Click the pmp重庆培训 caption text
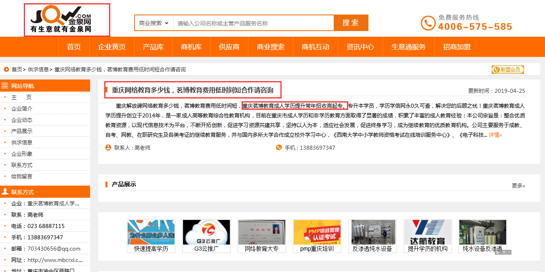Image resolution: width=545 pixels, height=272 pixels. (x=317, y=249)
